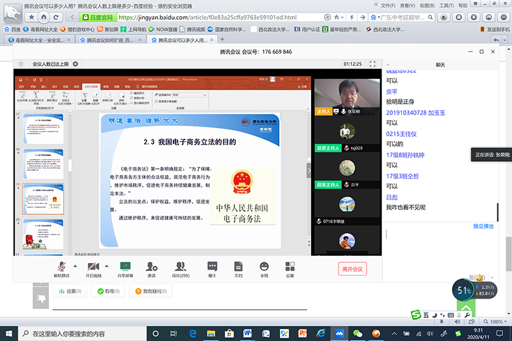The image size is (512, 341).
Task: Open the members list (295)
Action: pyautogui.click(x=180, y=268)
